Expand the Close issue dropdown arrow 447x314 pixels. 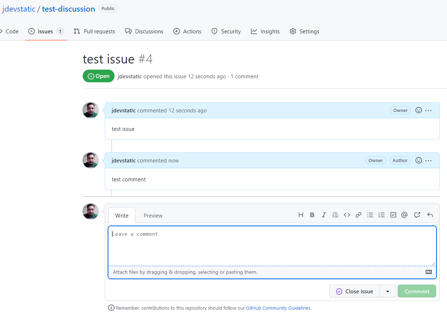point(388,291)
